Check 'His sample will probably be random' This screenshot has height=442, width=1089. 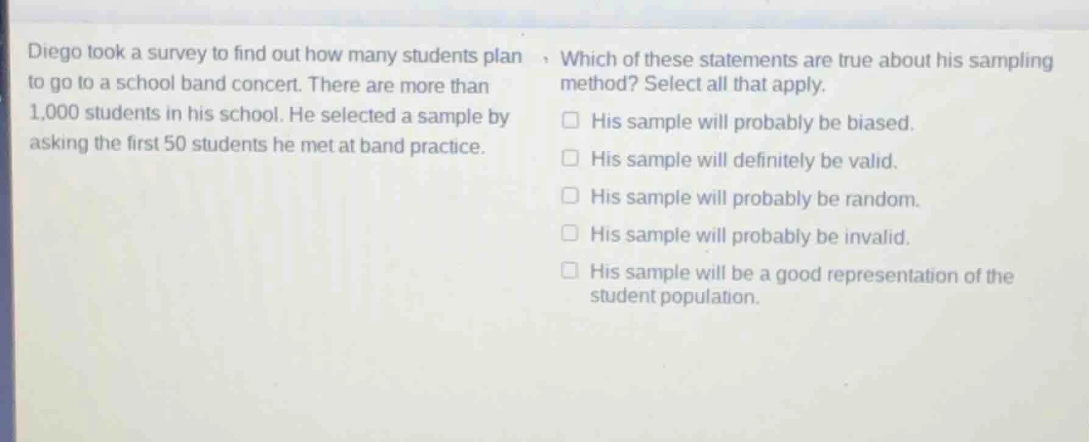click(570, 194)
